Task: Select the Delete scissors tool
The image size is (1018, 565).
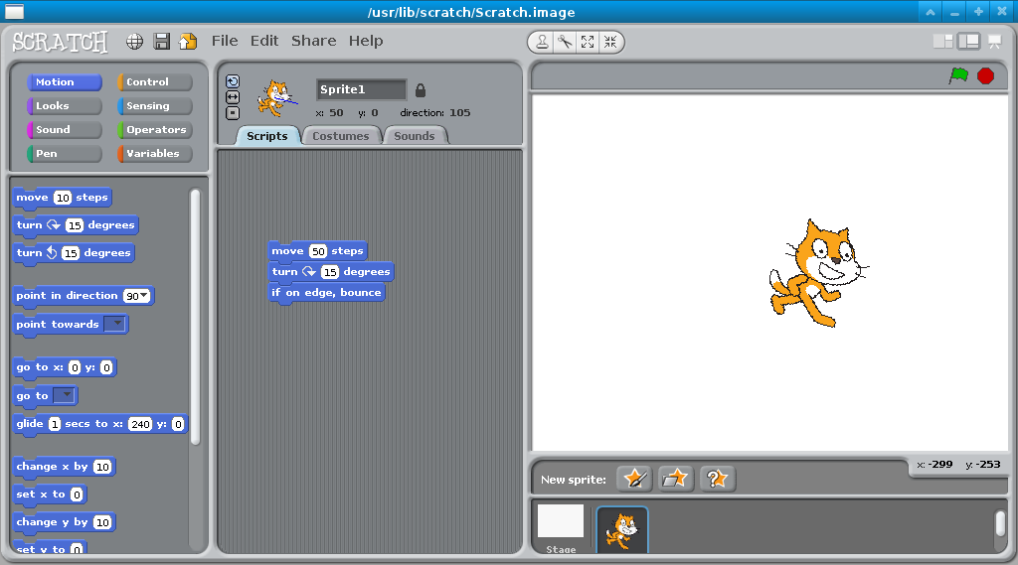Action: coord(565,42)
